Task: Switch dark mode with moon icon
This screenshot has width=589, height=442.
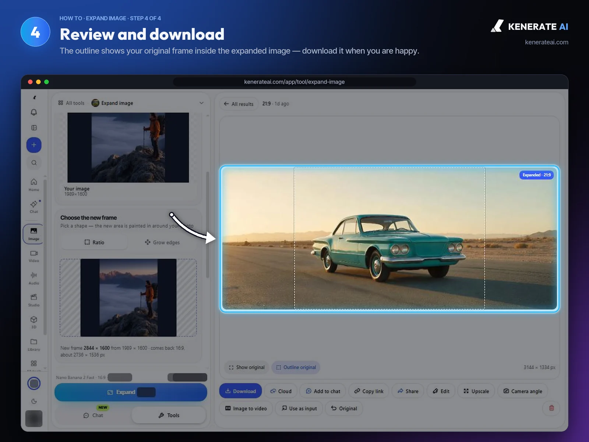Action: click(x=34, y=401)
